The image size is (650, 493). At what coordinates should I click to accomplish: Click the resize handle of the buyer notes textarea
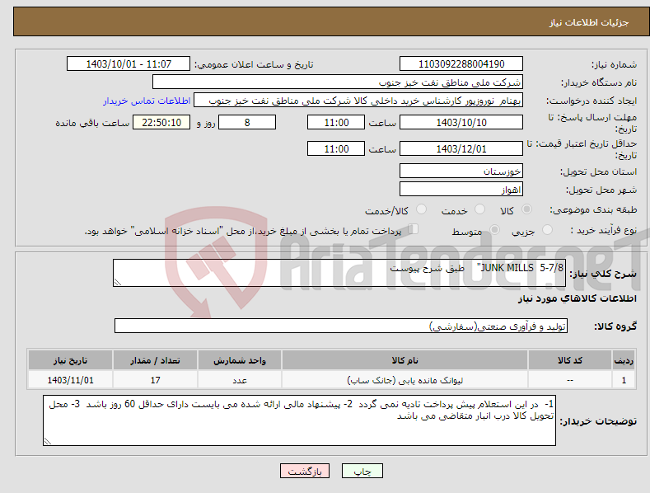(47, 442)
